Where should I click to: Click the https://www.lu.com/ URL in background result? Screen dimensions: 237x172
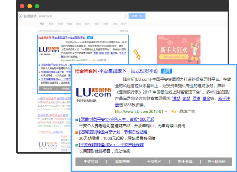click(47, 109)
